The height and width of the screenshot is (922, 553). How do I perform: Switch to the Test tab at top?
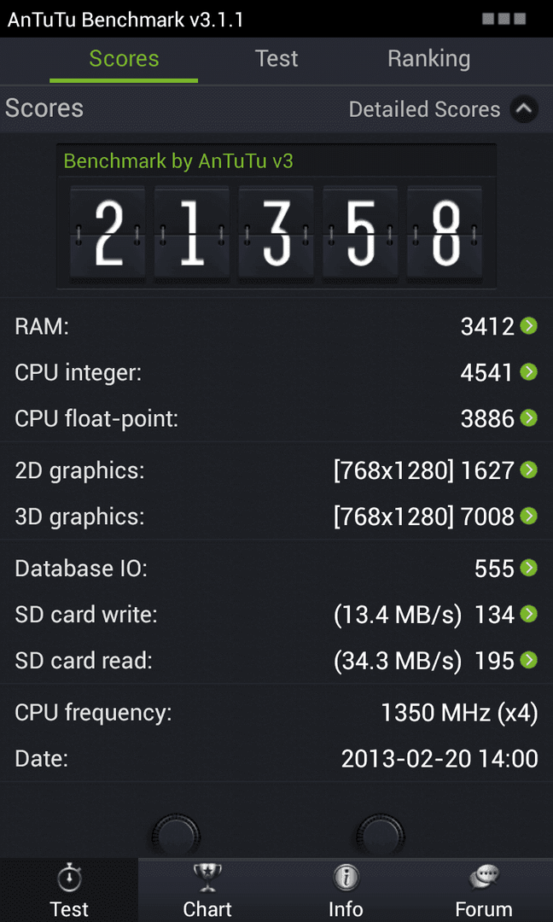(276, 59)
